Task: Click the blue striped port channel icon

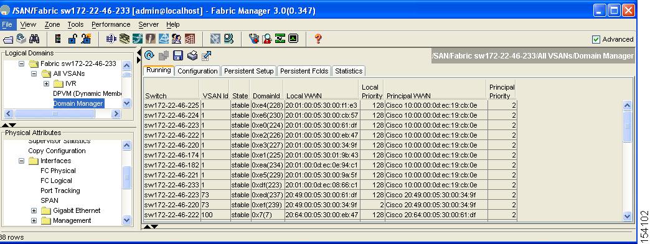Action: 111,39
